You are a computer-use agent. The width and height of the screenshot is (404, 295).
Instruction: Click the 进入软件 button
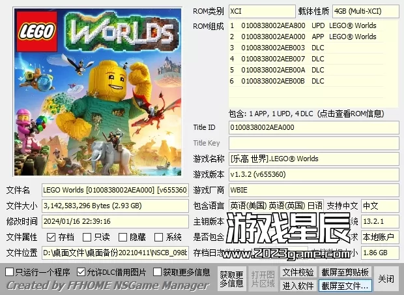tap(298, 285)
